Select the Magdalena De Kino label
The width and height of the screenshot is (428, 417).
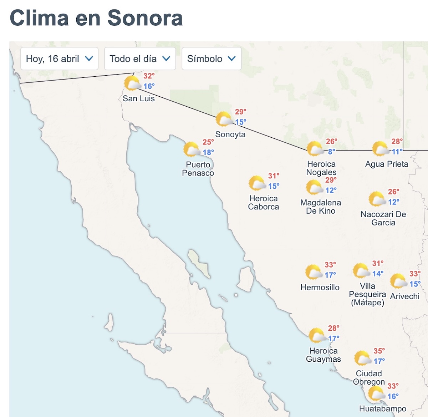pyautogui.click(x=320, y=207)
